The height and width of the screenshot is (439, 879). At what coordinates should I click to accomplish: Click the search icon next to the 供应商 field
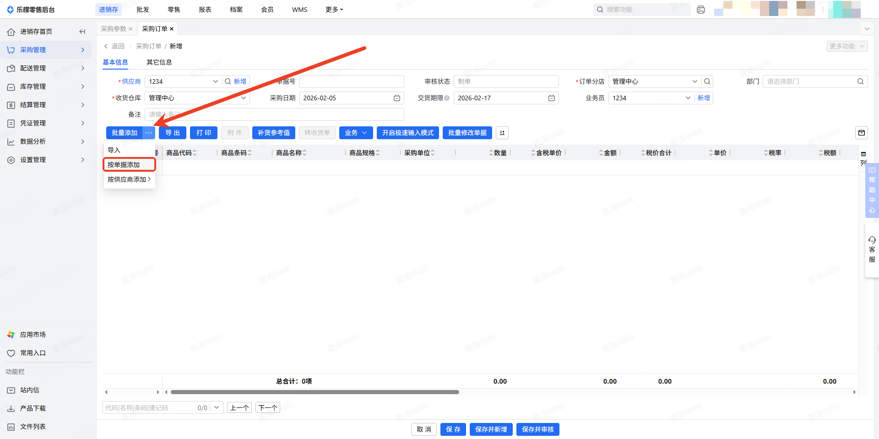click(228, 81)
